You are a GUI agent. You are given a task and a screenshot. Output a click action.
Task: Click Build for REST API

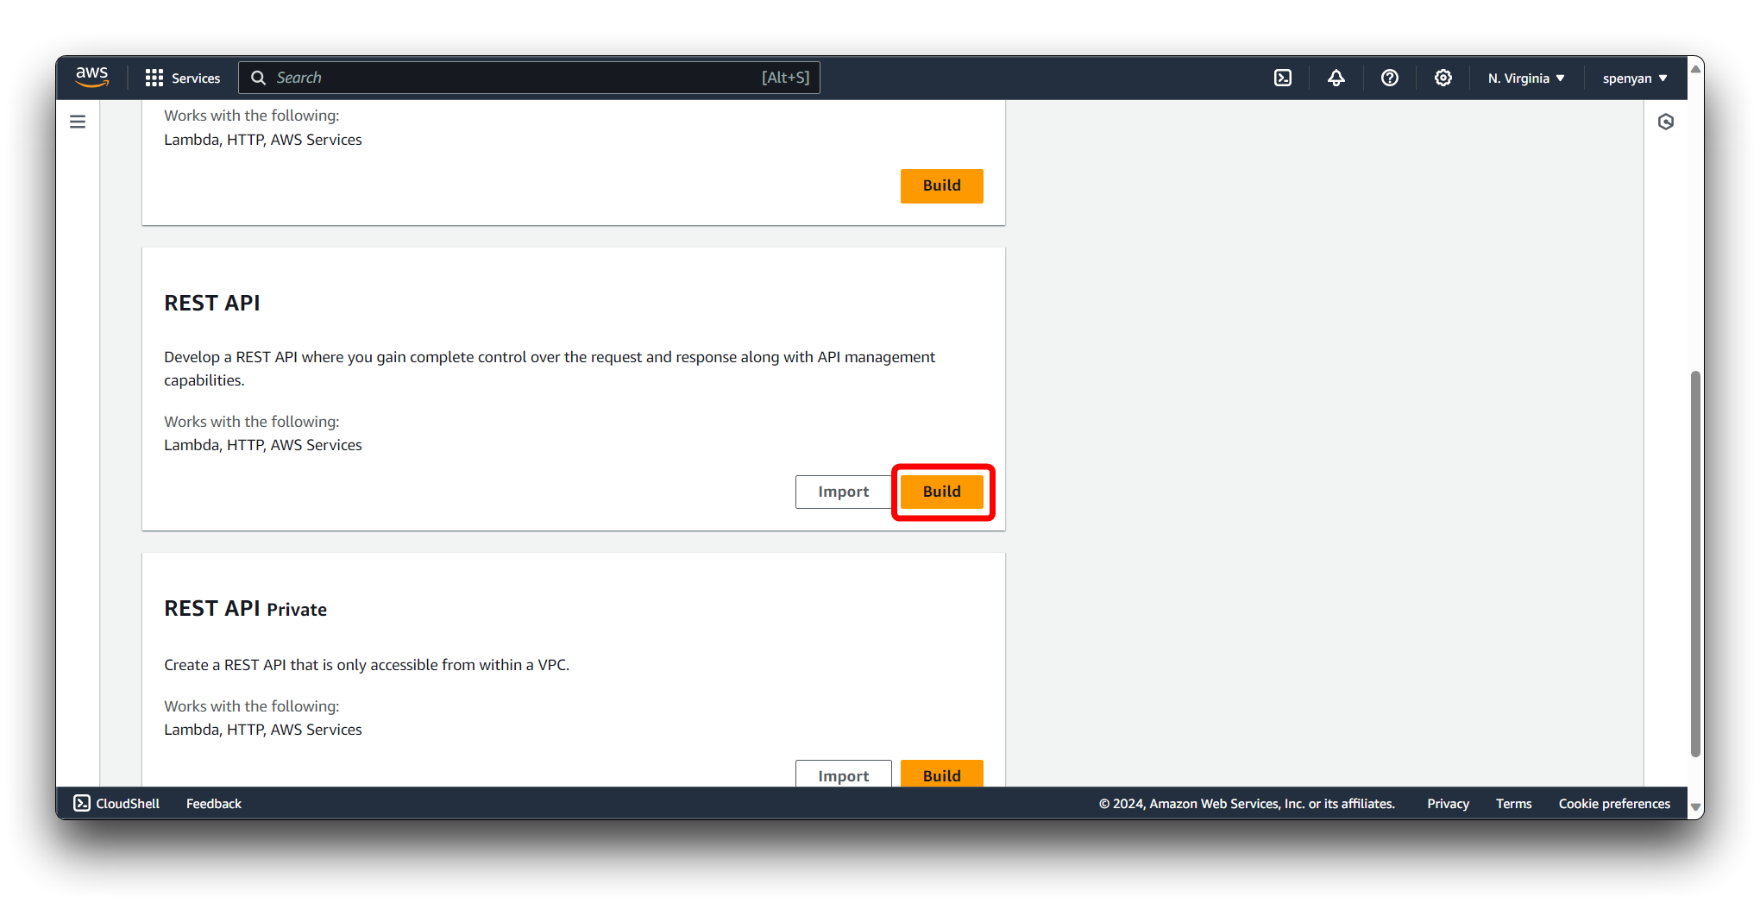coord(942,492)
